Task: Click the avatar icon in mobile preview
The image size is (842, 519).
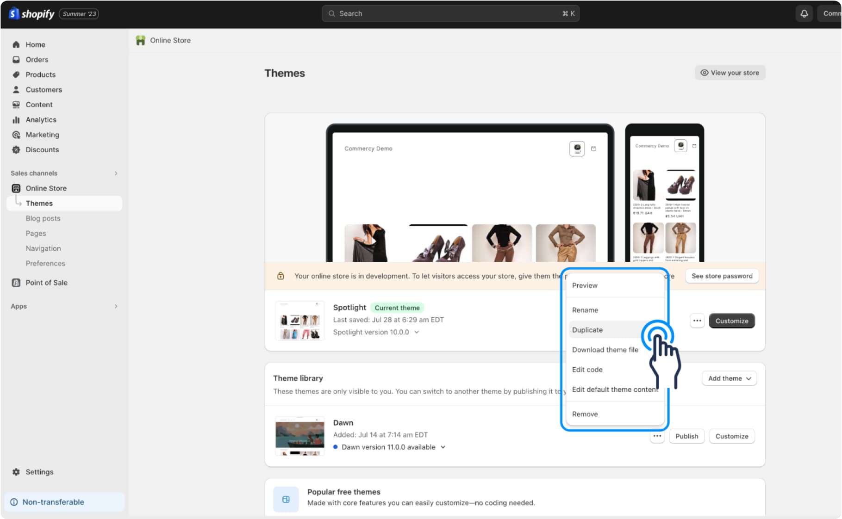Action: (x=680, y=146)
